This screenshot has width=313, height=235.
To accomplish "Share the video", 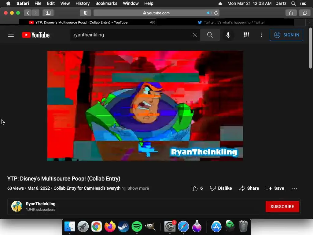I will click(249, 188).
